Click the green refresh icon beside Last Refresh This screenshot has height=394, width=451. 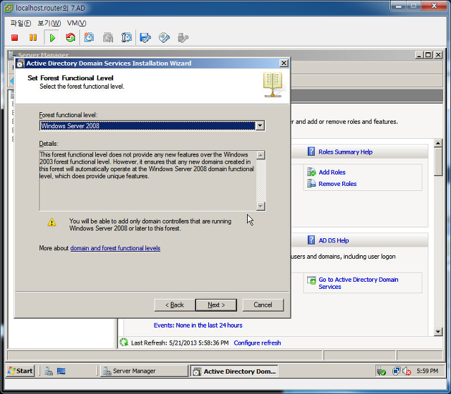[x=124, y=343]
